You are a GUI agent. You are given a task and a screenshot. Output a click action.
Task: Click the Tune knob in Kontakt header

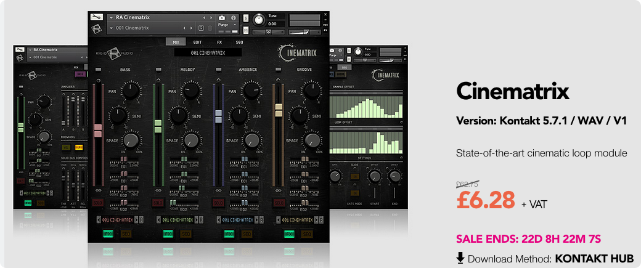click(x=259, y=20)
